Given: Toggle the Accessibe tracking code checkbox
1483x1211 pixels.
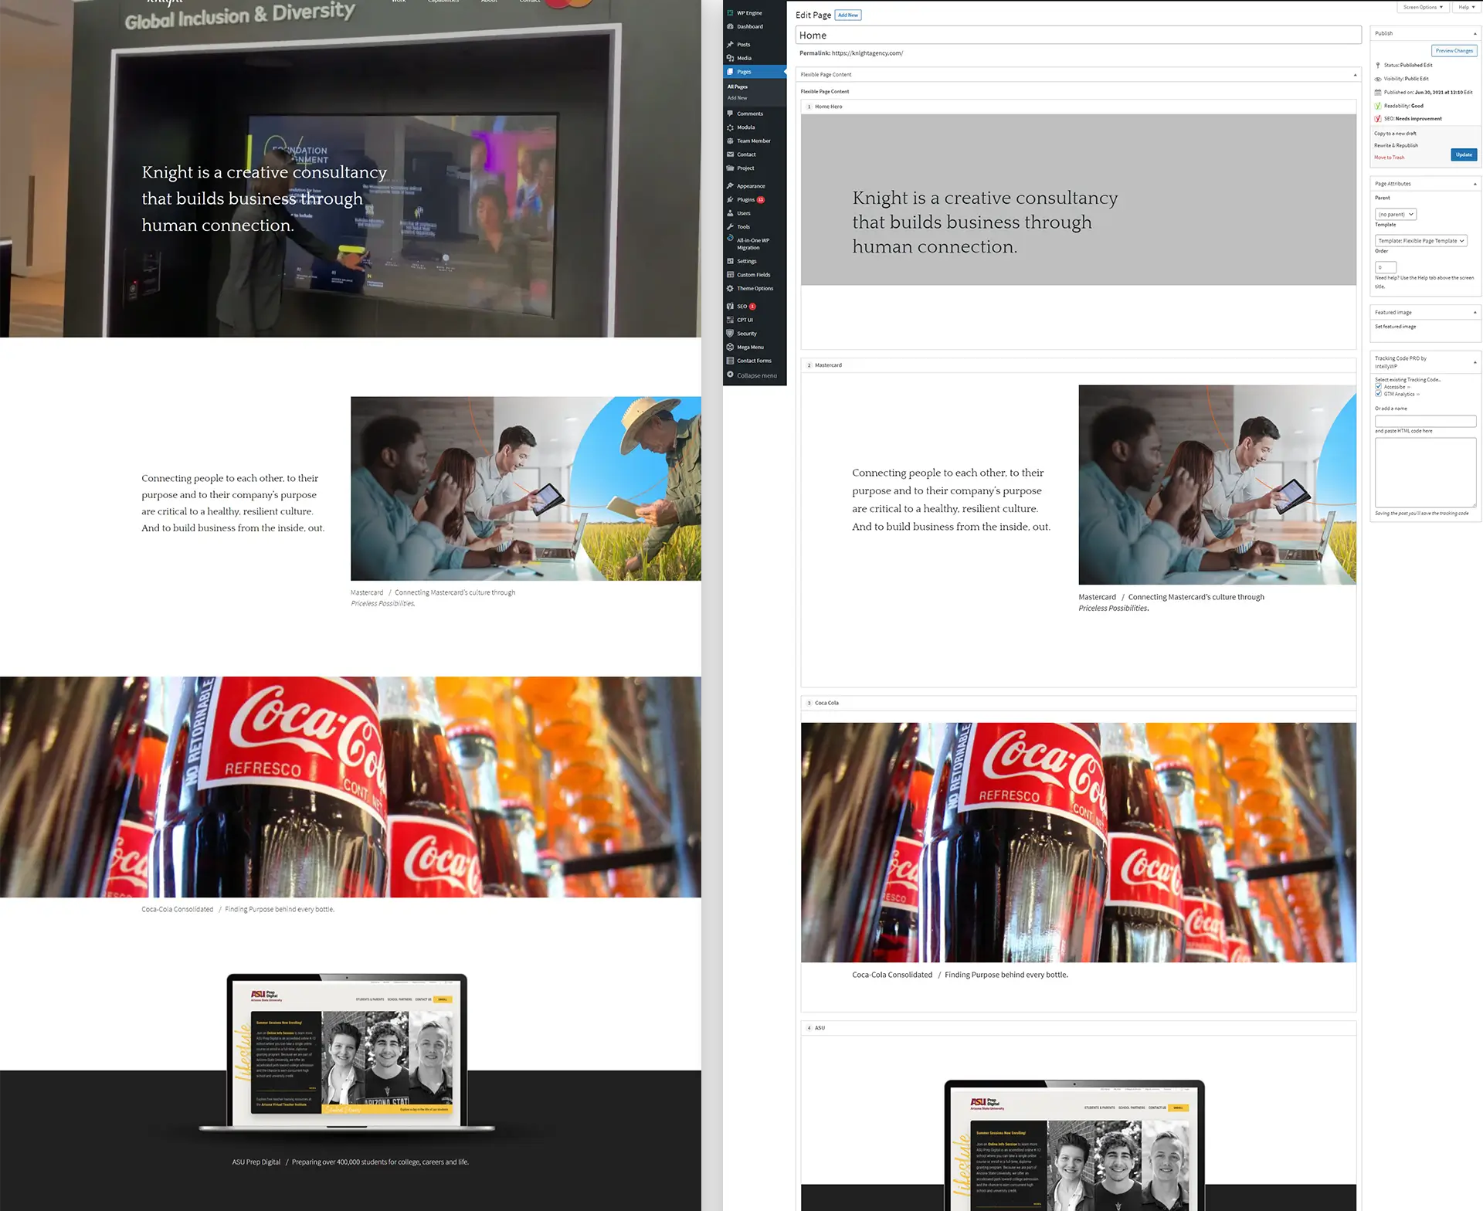Looking at the screenshot, I should tap(1379, 387).
